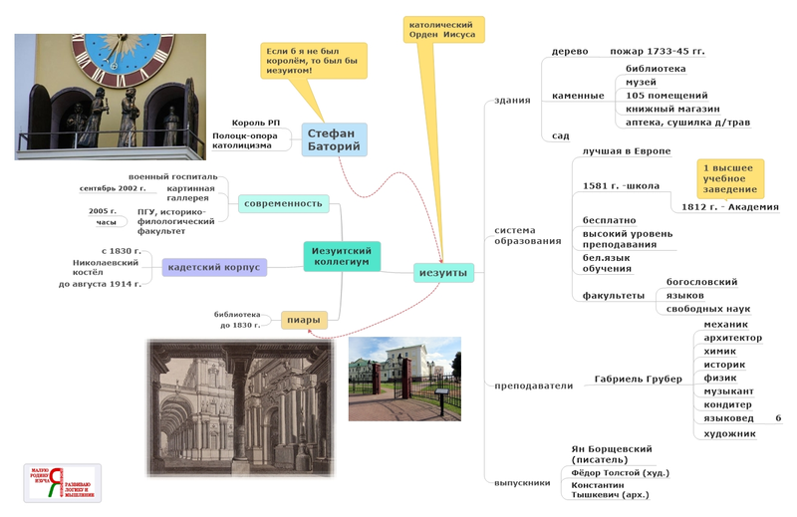The height and width of the screenshot is (517, 797).
Task: Click the 'факультеты' subtopic
Action: 613,295
